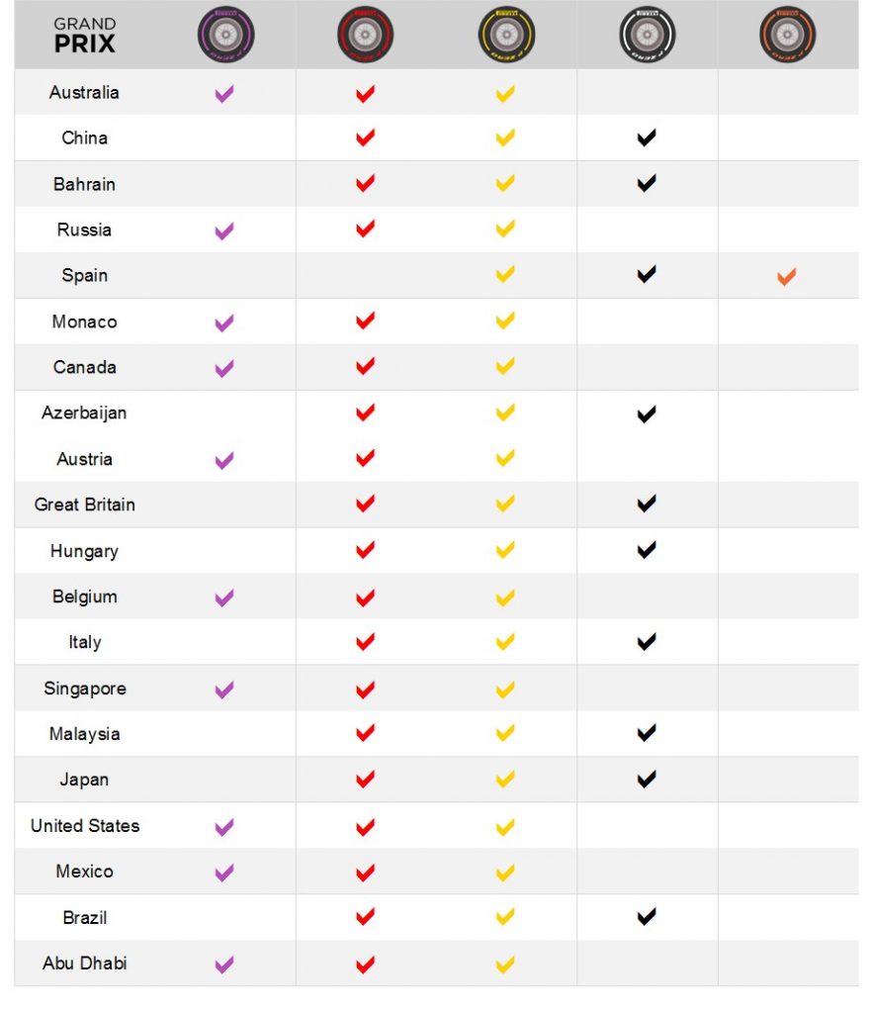872x1013 pixels.
Task: Click the Great Britain label
Action: pos(85,505)
